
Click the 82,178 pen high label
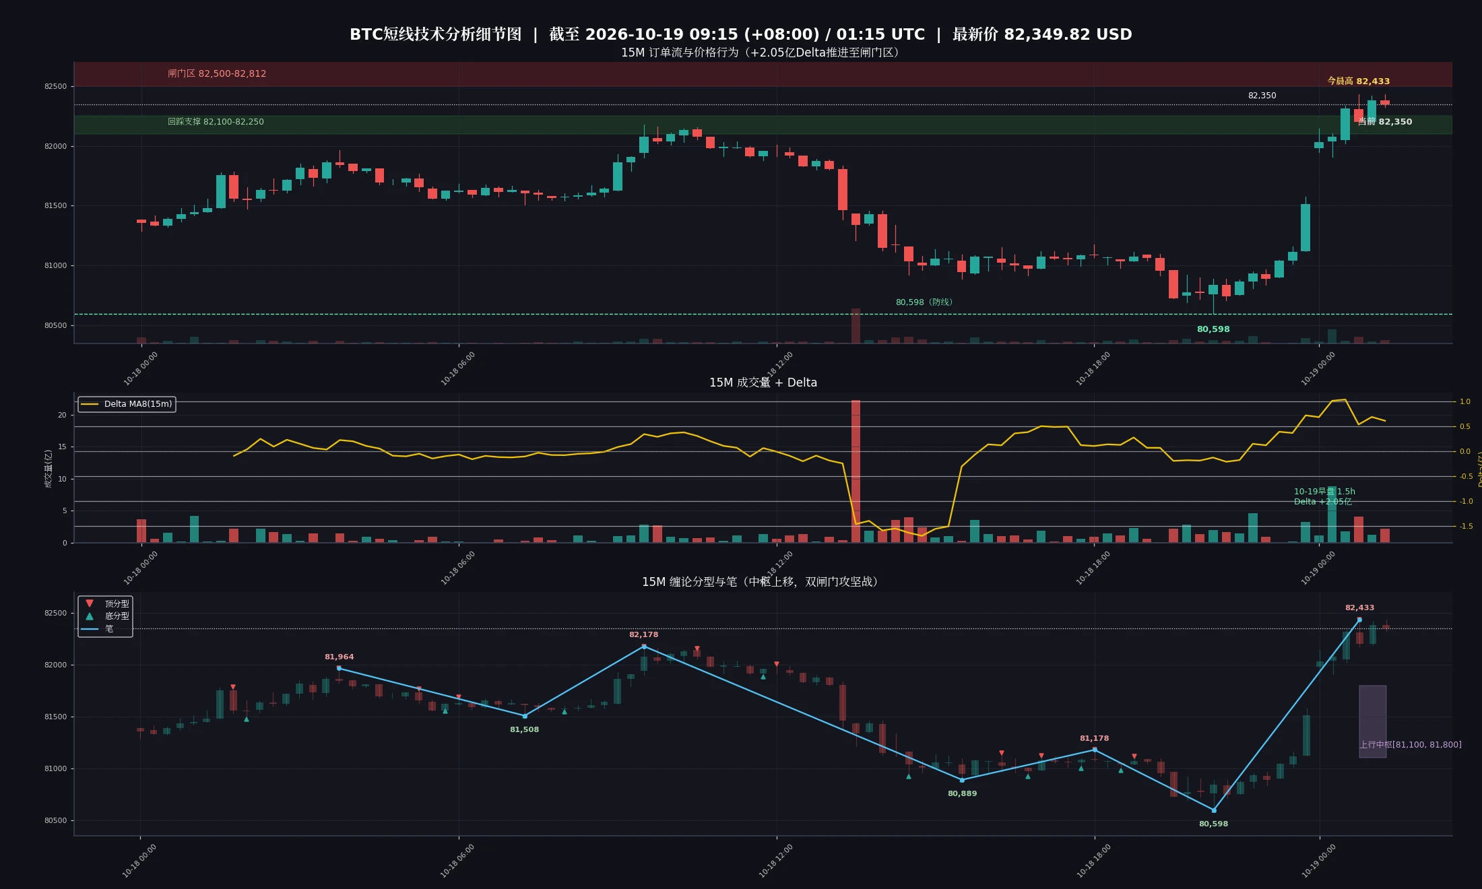[x=644, y=634]
